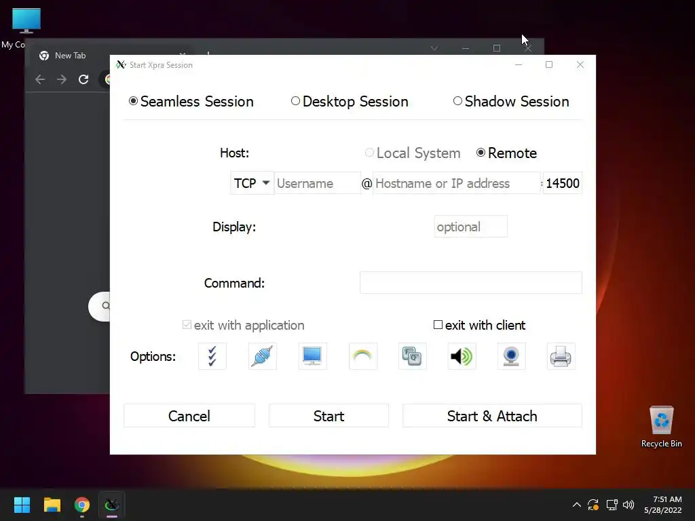Open the printer options icon
Screen dimensions: 695x521
[x=561, y=356]
